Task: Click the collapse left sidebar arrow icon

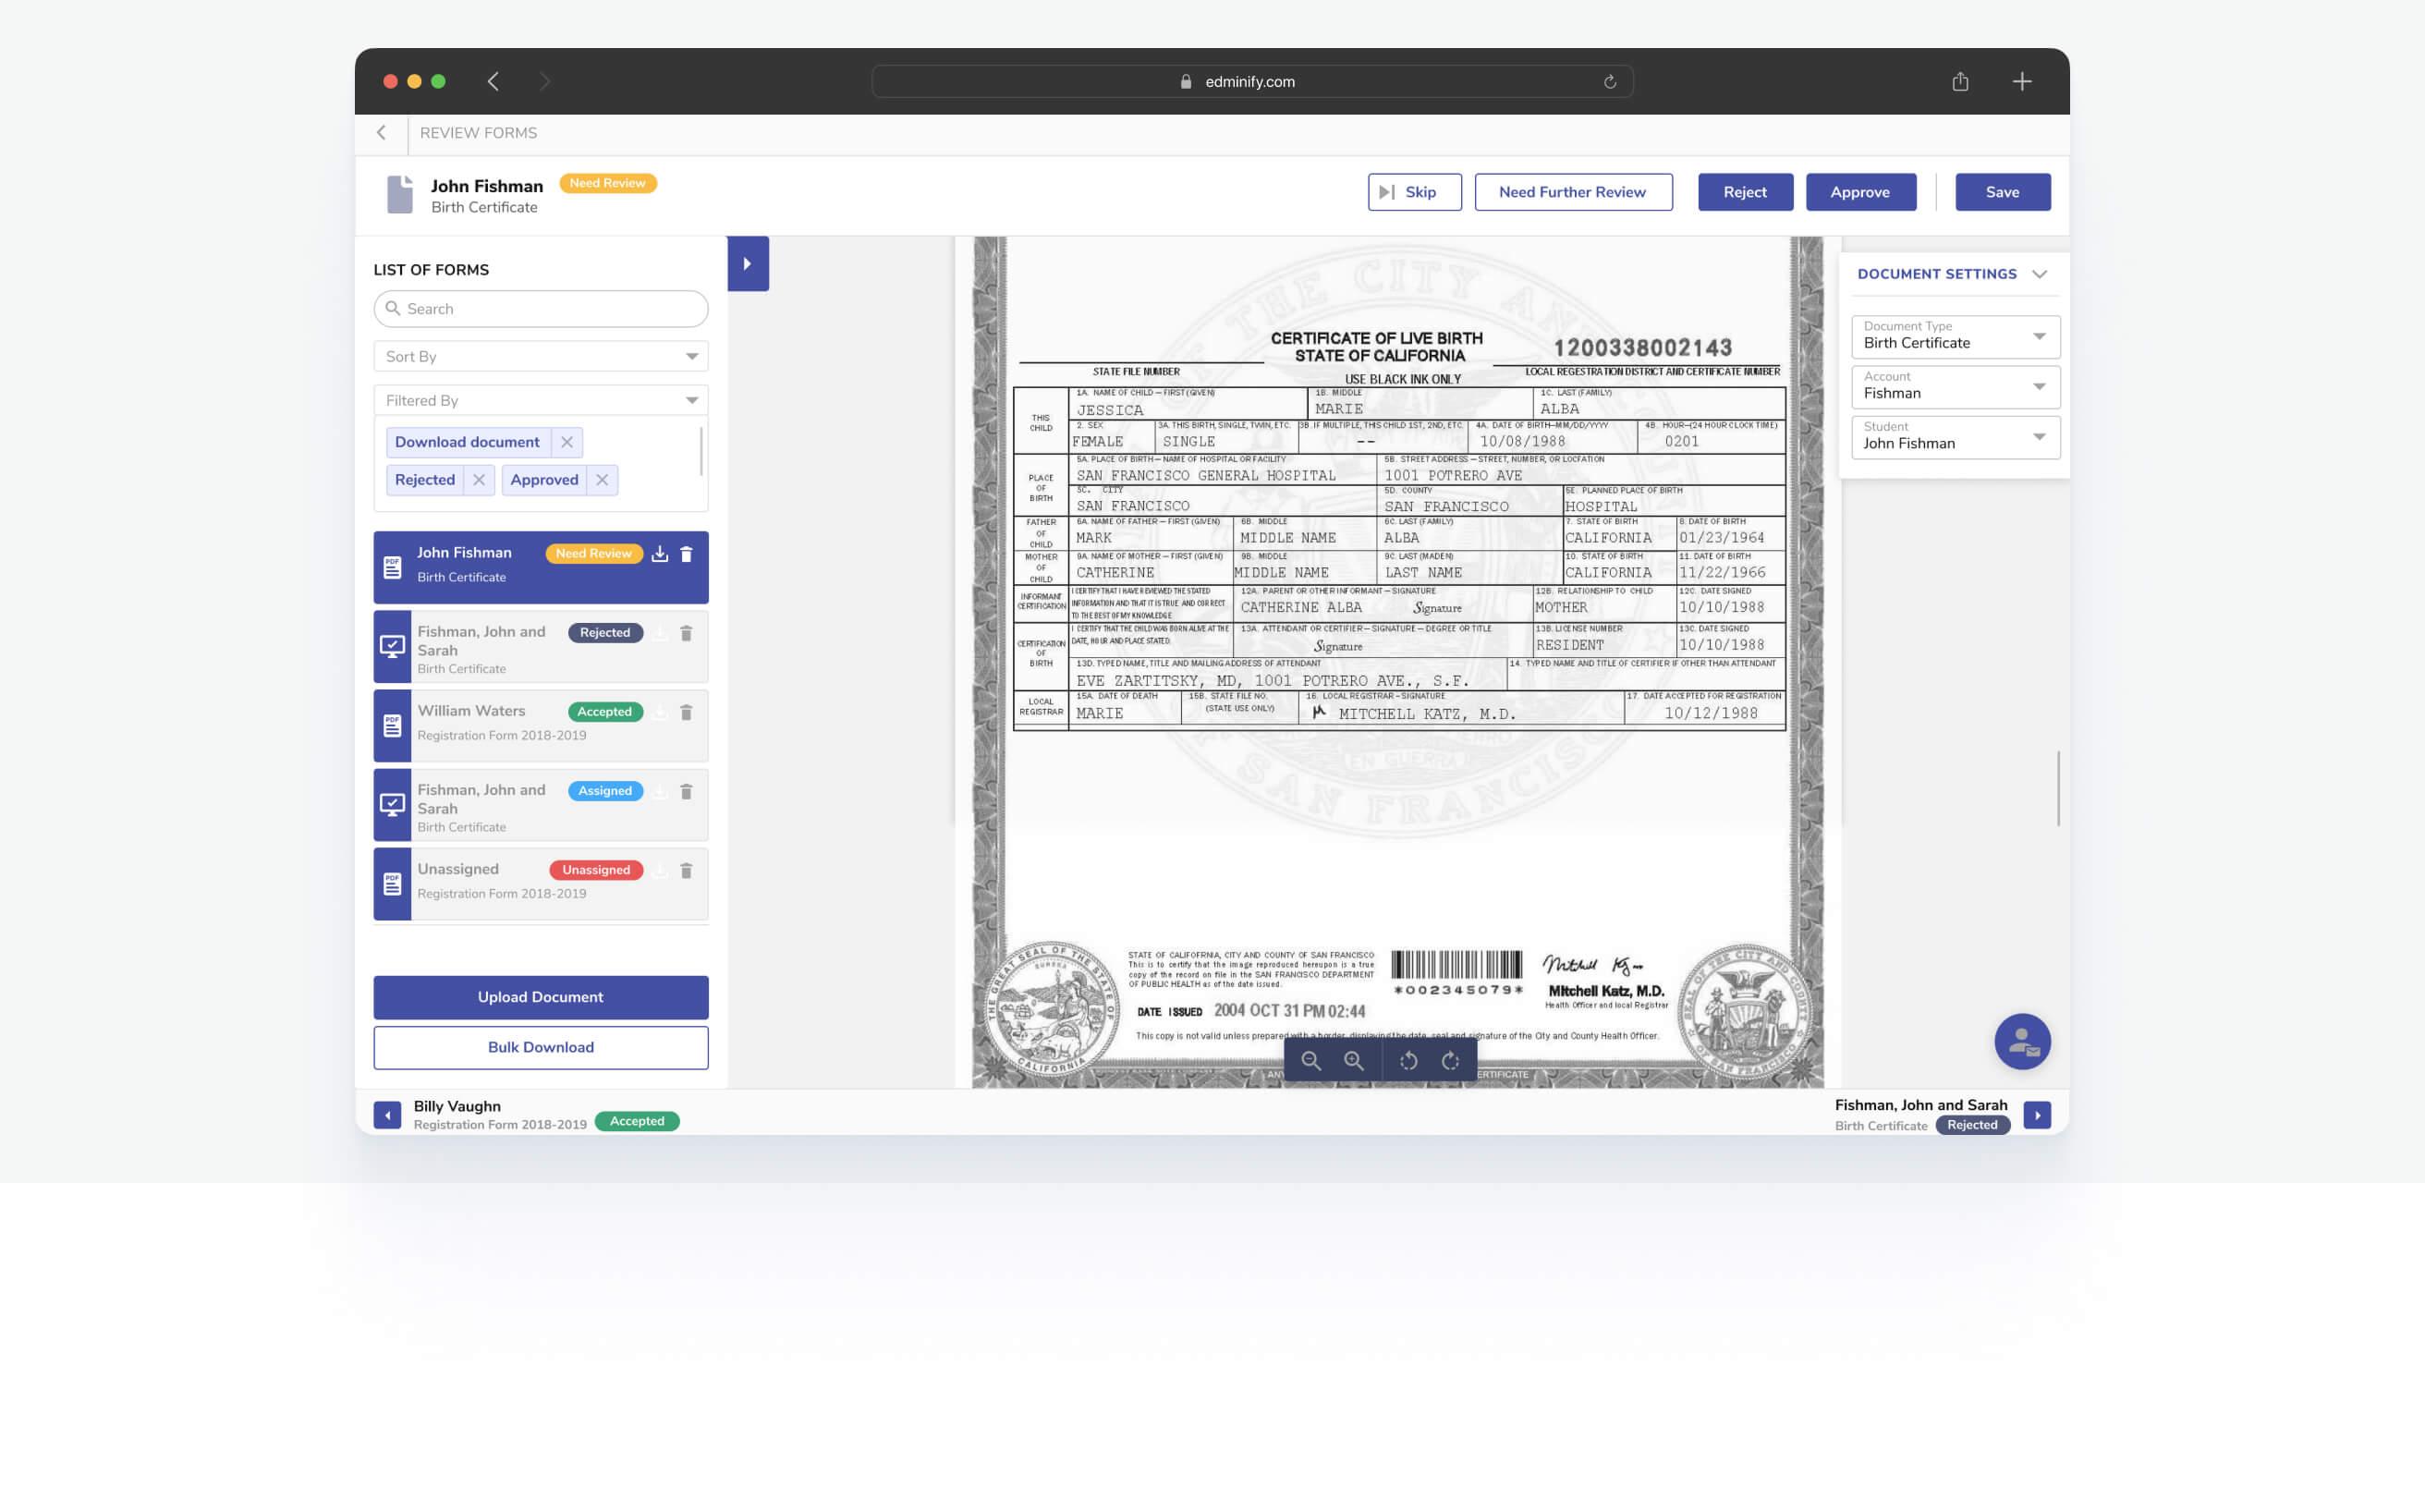Action: point(748,263)
